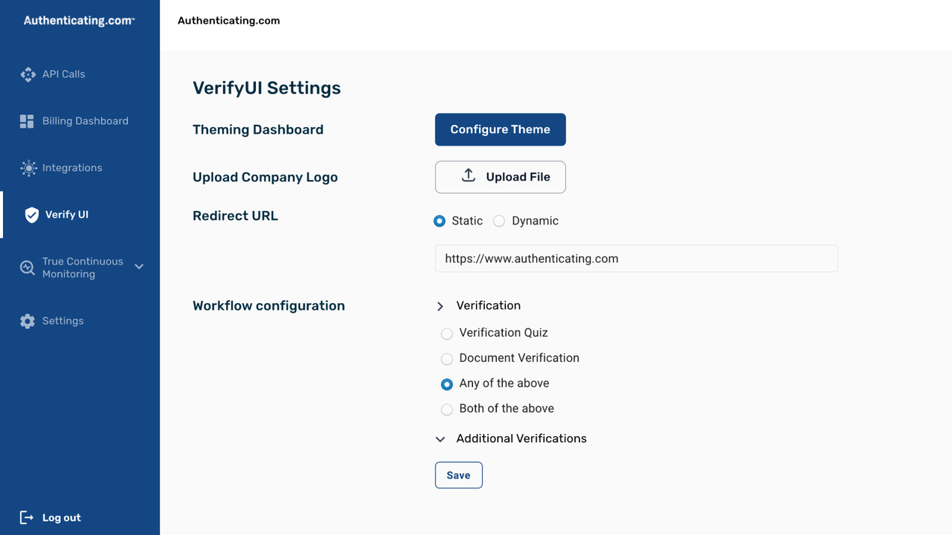
Task: Open Settings in the sidebar
Action: pos(80,321)
